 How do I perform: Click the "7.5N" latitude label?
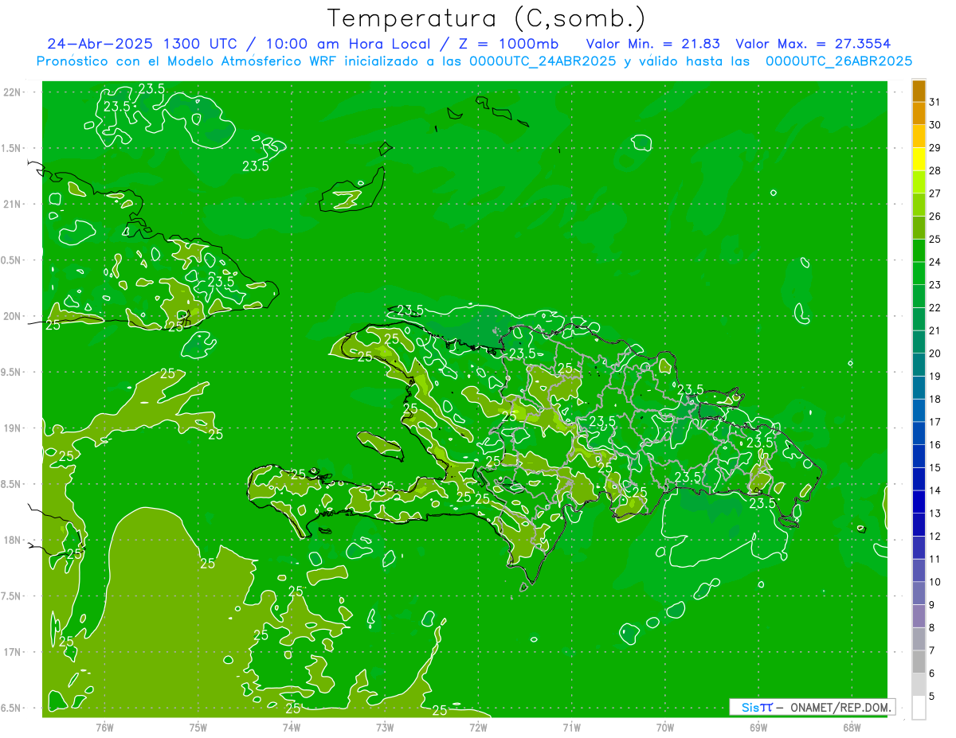12,596
